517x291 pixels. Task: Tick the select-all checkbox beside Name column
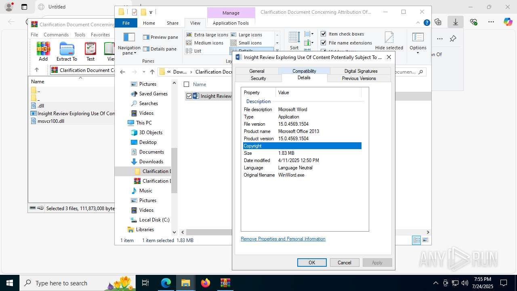coord(186,84)
